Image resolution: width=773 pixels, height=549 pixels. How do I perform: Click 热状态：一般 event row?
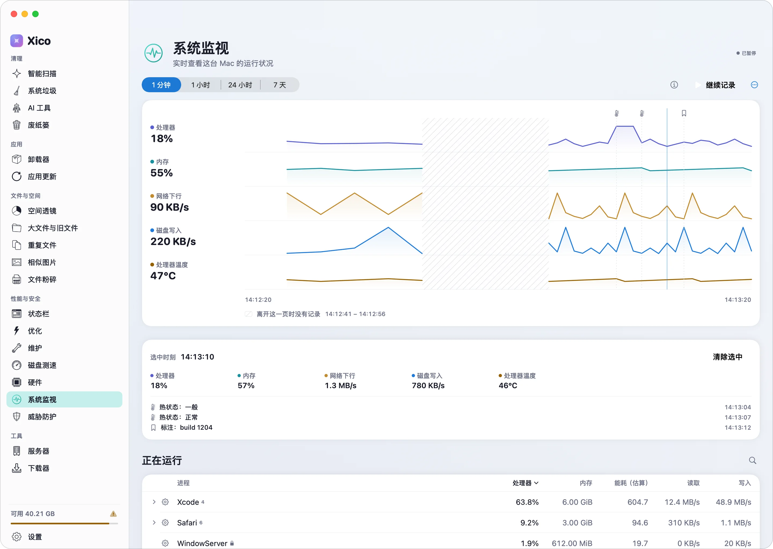click(451, 407)
